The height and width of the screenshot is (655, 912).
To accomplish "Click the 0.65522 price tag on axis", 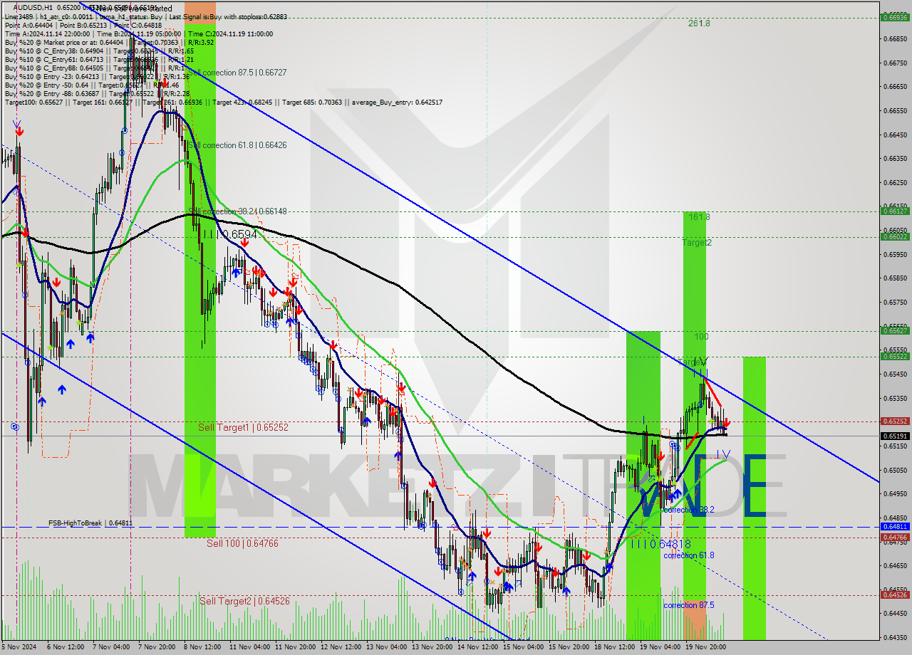I will (895, 356).
